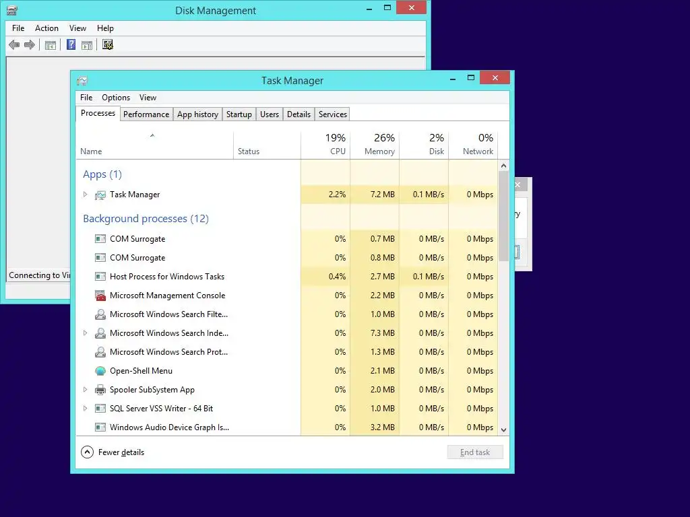This screenshot has width=690, height=517.
Task: Open the Options menu in Task Manager
Action: coord(116,98)
